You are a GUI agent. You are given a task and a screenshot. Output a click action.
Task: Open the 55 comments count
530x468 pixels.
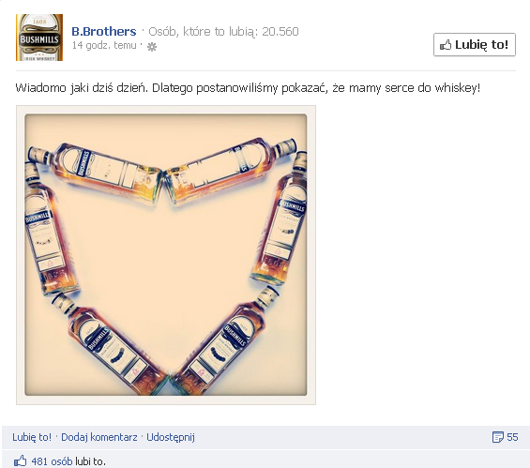point(512,437)
